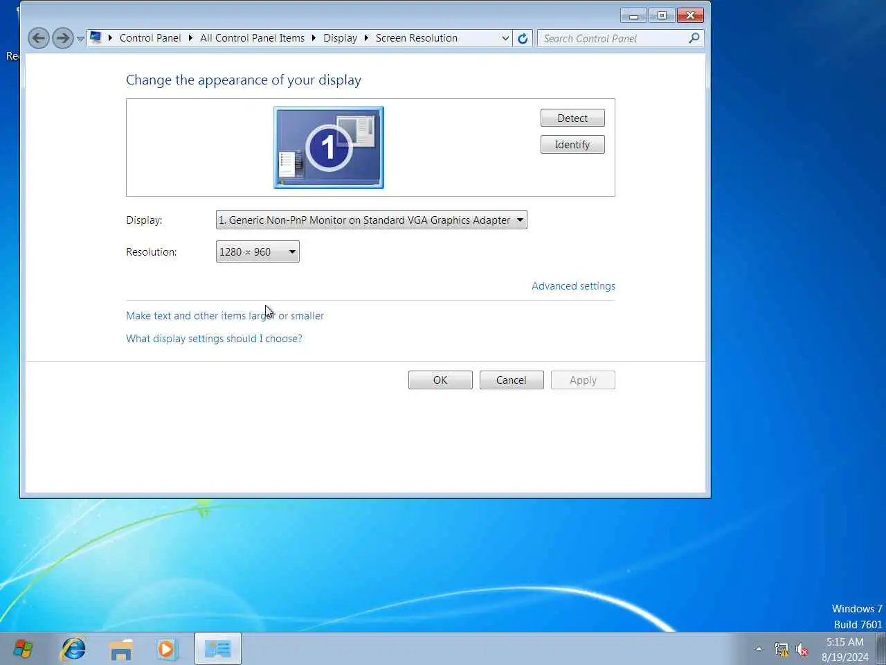886x665 pixels.
Task: Click the network status tray icon
Action: click(x=781, y=650)
